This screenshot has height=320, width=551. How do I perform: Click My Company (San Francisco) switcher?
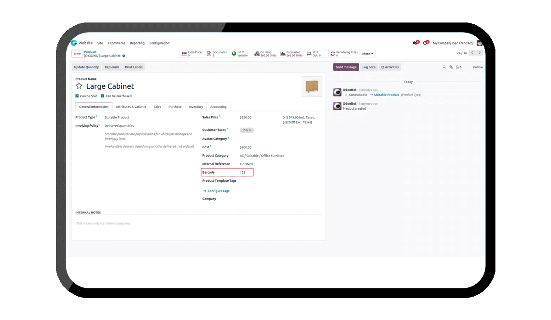click(453, 43)
